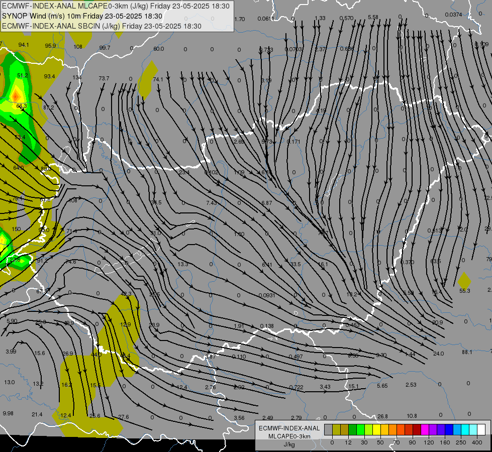Click the pure blue legend swatch
Image resolution: width=492 pixels, height=452 pixels.
click(449, 430)
